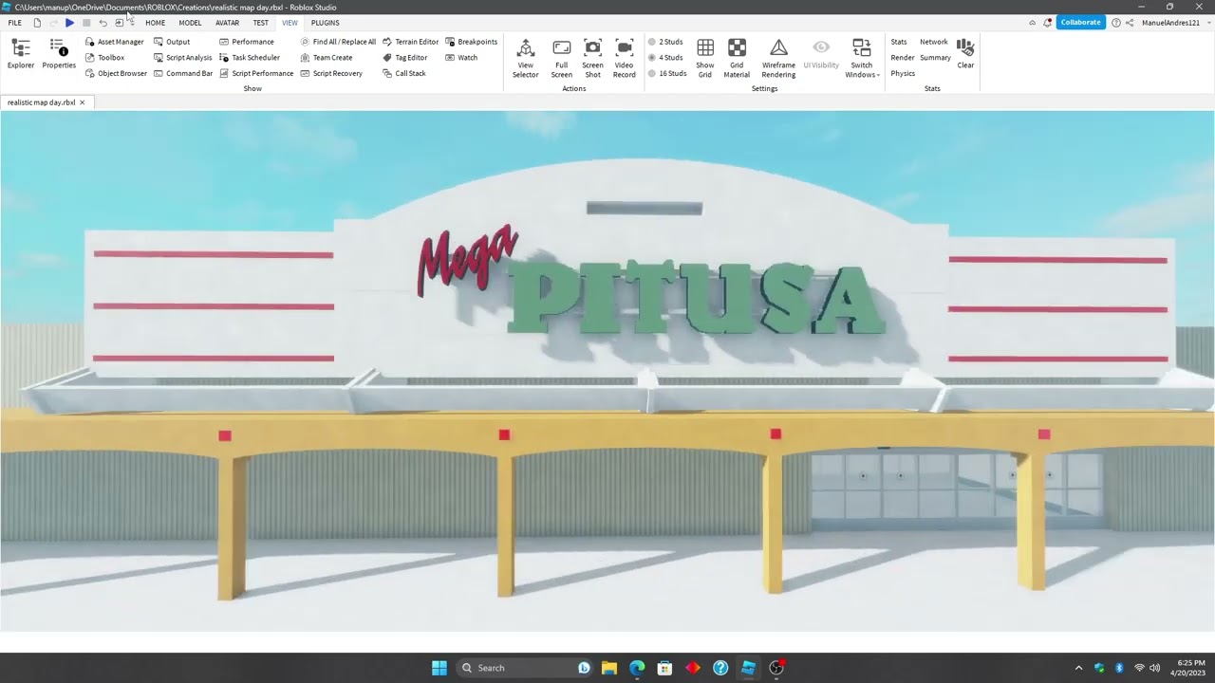Open the Properties panel
Screen dimensions: 1215x683
[58, 54]
